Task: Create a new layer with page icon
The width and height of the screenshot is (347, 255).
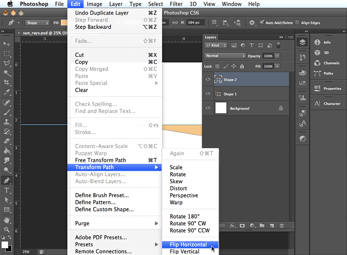Action: pos(272,225)
